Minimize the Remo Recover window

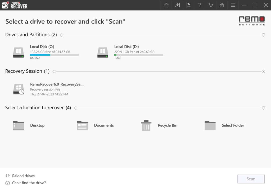pyautogui.click(x=244, y=5)
